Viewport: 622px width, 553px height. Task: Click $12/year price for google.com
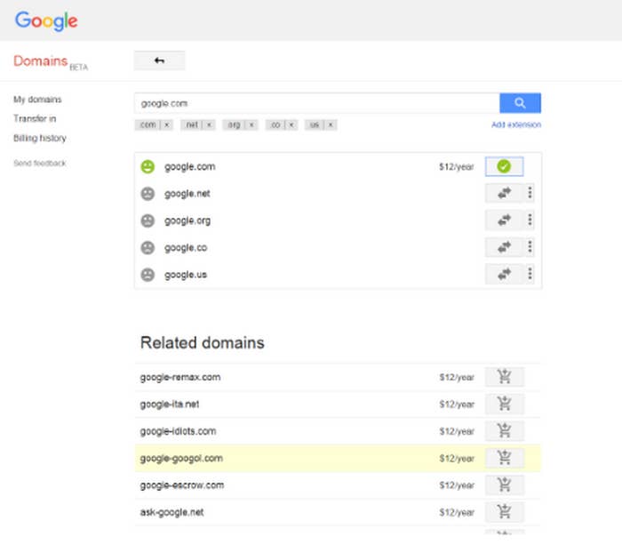tap(456, 167)
